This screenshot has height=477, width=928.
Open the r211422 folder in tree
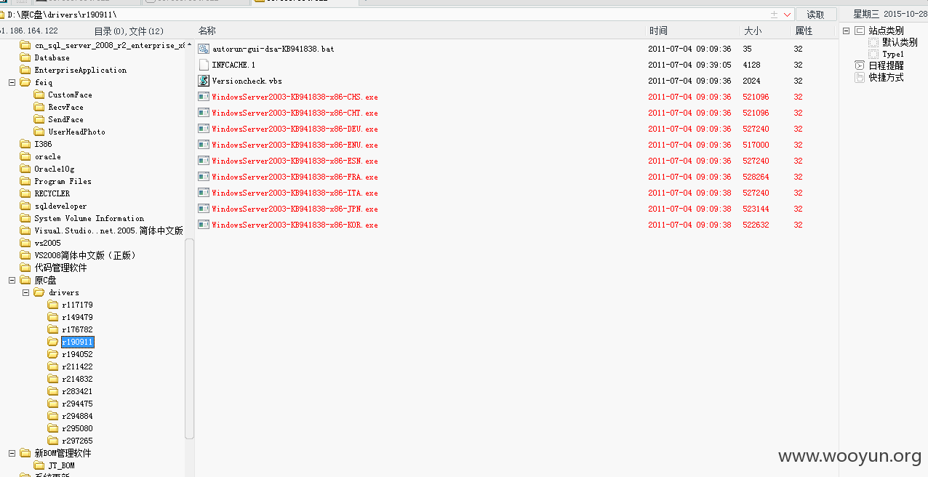77,366
